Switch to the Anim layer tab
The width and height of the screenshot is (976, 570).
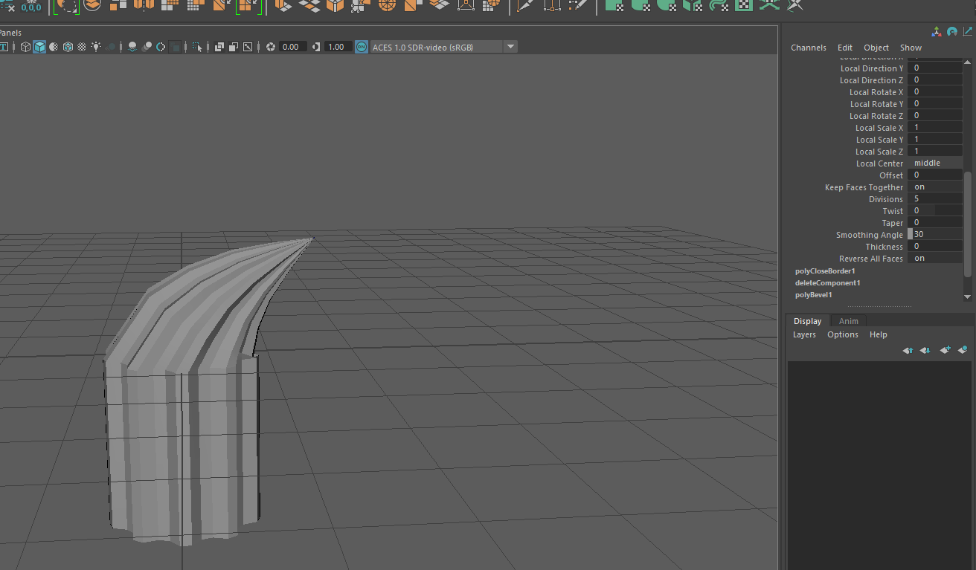click(848, 321)
